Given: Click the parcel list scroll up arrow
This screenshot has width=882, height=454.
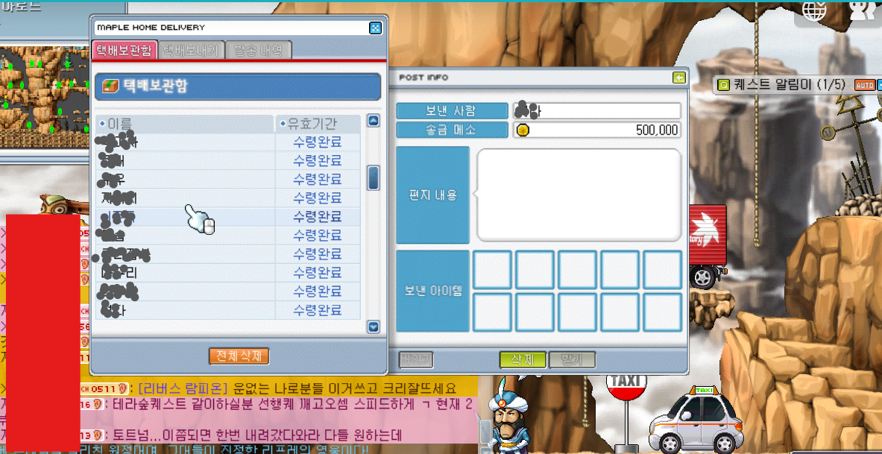Looking at the screenshot, I should click(373, 120).
